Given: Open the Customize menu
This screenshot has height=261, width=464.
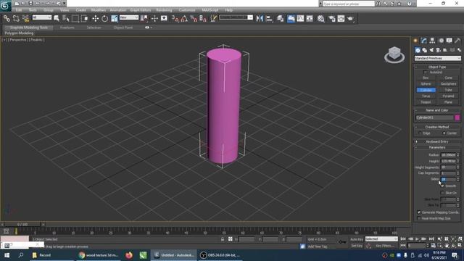Looking at the screenshot, I should (x=187, y=10).
